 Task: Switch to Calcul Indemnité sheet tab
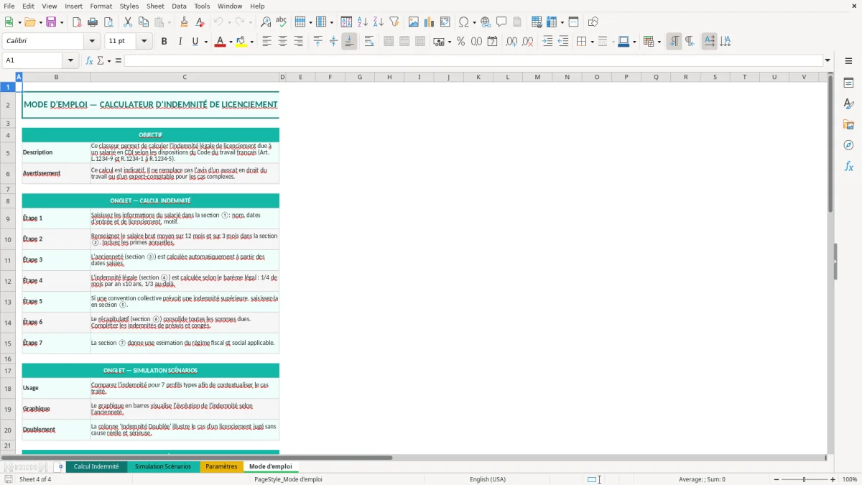pyautogui.click(x=96, y=466)
